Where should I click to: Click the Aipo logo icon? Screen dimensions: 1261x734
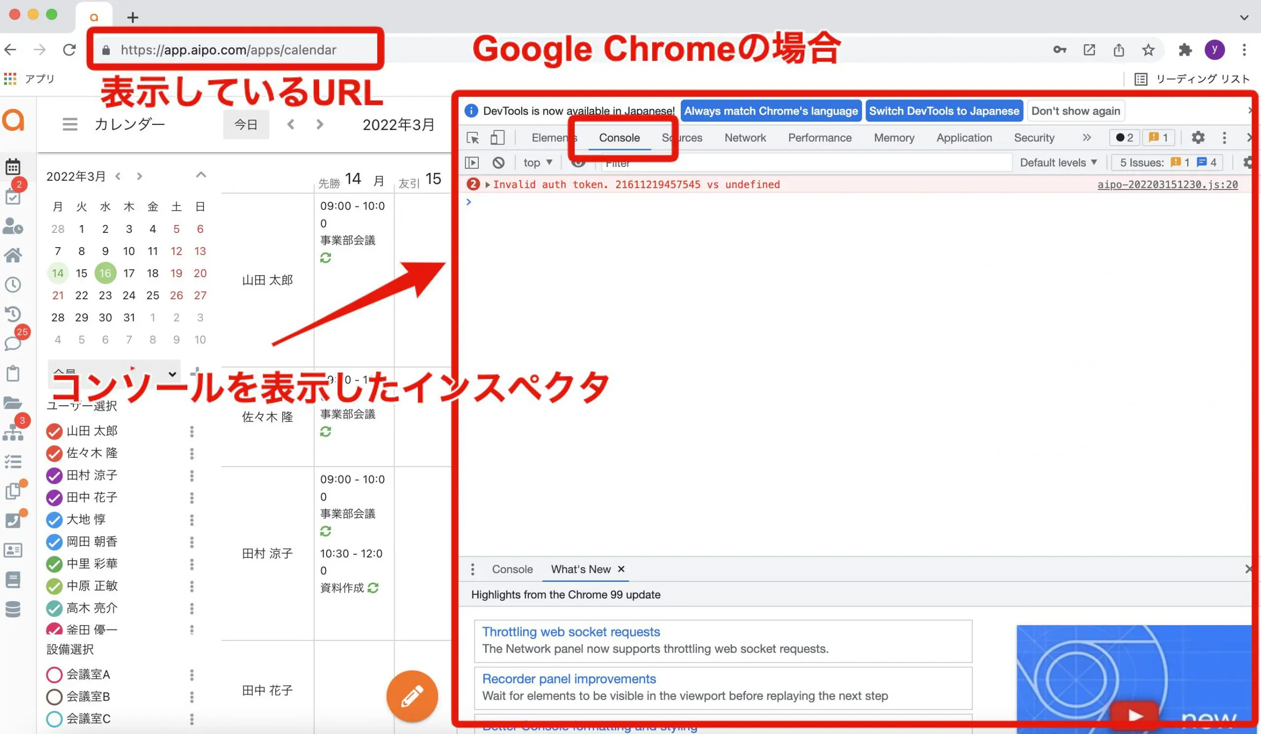[13, 120]
